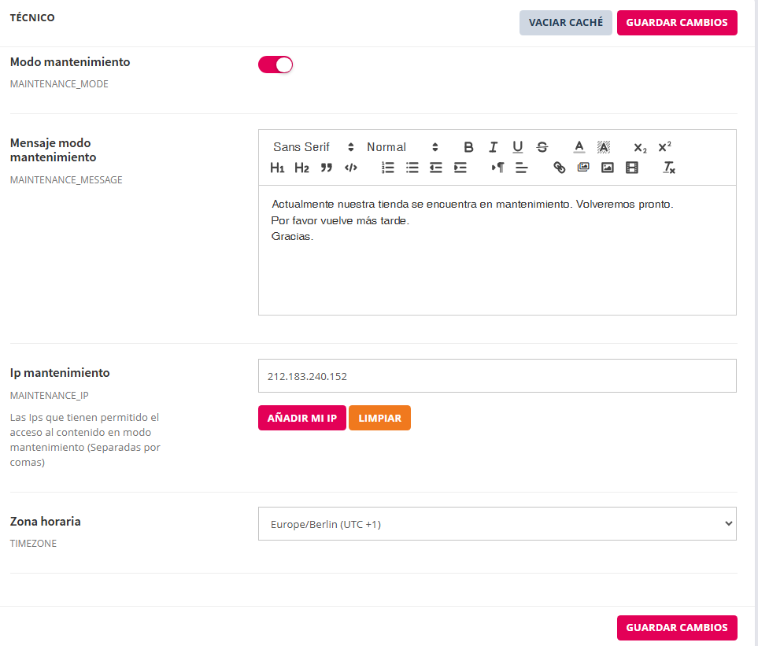Insert a hyperlink via the link icon
This screenshot has height=646, width=758.
[560, 168]
